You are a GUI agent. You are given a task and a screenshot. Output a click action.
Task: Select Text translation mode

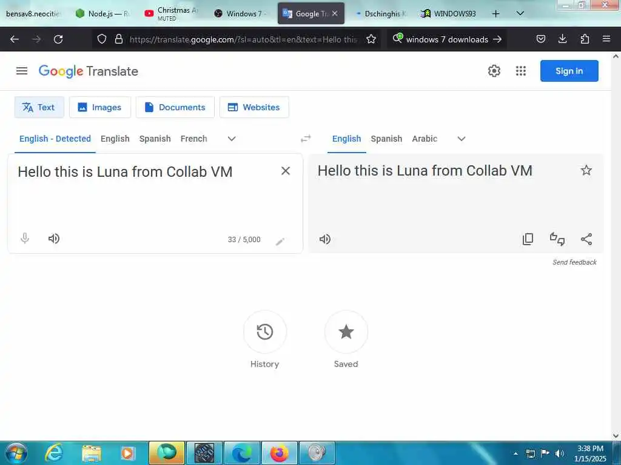tap(39, 107)
